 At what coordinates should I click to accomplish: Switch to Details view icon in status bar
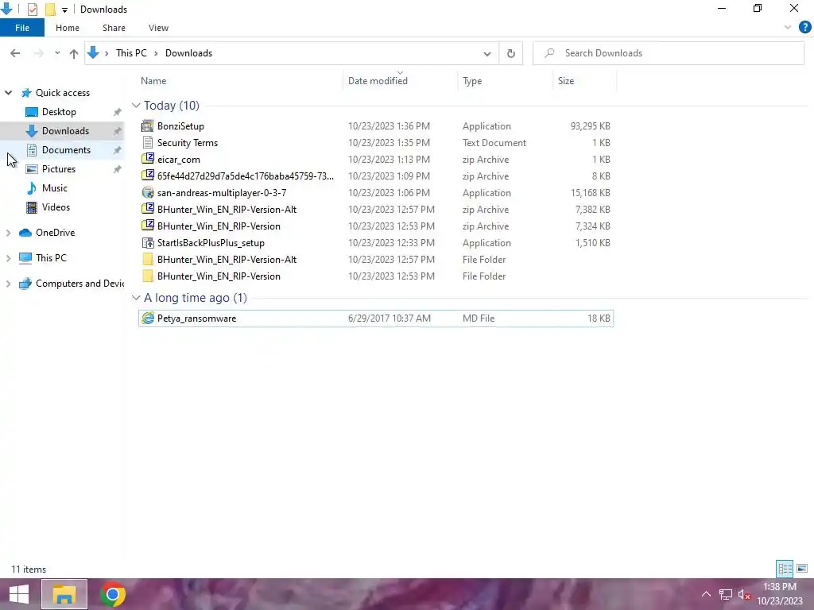[785, 569]
